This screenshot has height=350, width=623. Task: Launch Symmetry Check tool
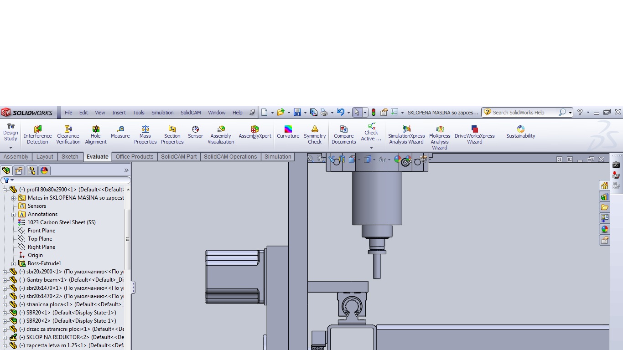315,135
